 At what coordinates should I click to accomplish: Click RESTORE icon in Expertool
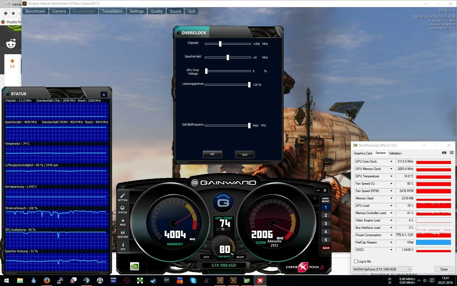point(123,234)
